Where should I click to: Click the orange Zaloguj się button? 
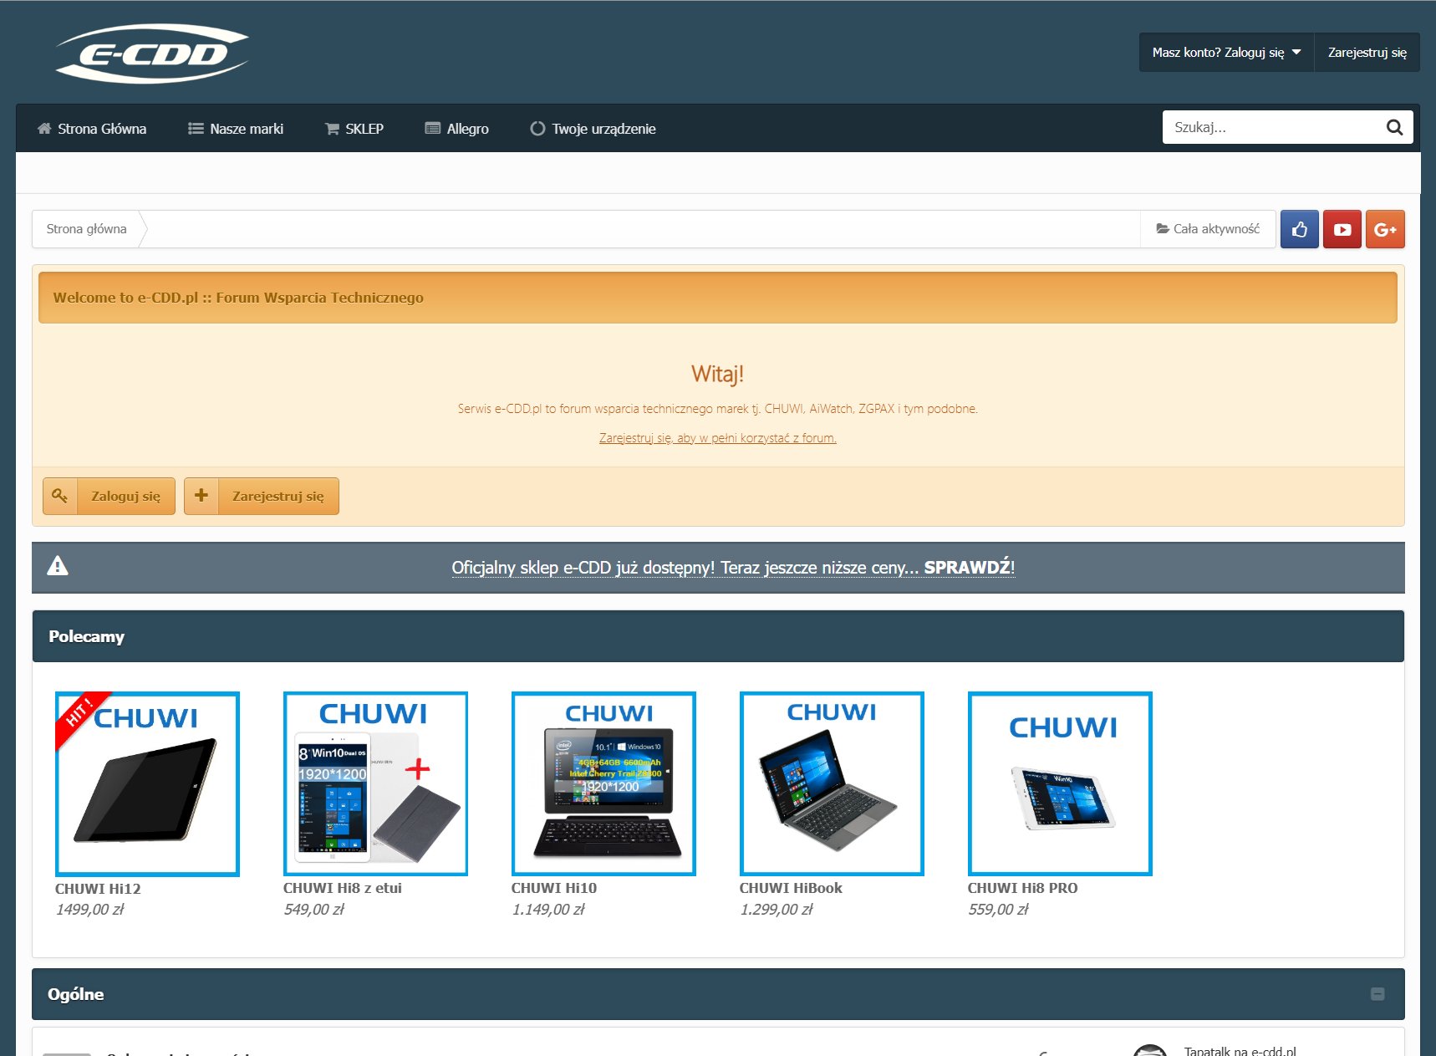click(109, 496)
